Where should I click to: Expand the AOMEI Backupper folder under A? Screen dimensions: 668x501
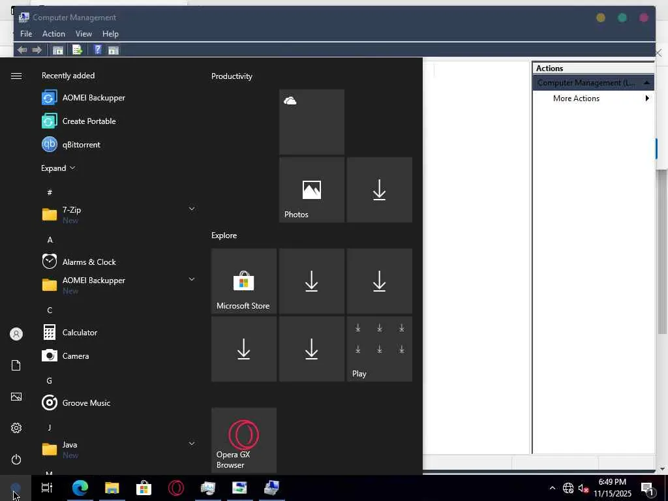point(192,279)
